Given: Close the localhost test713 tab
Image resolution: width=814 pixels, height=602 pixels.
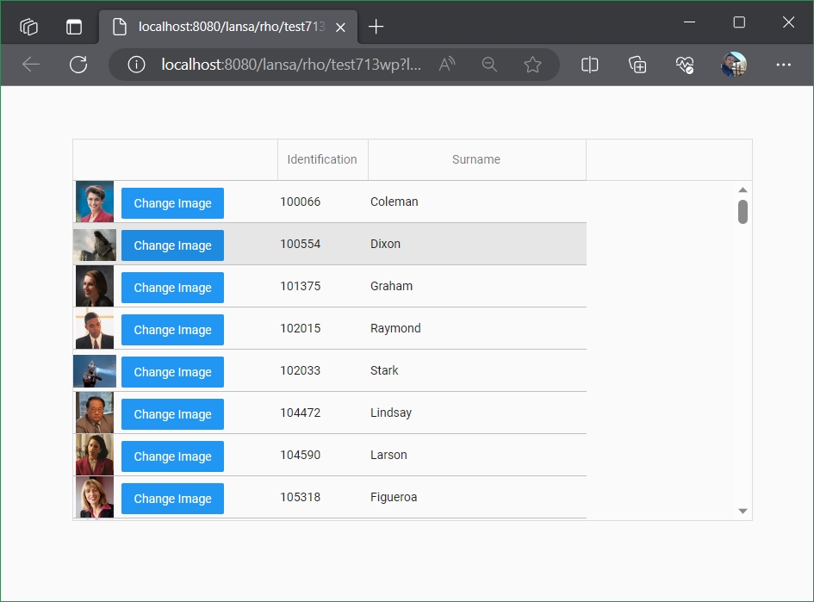Looking at the screenshot, I should pyautogui.click(x=340, y=27).
